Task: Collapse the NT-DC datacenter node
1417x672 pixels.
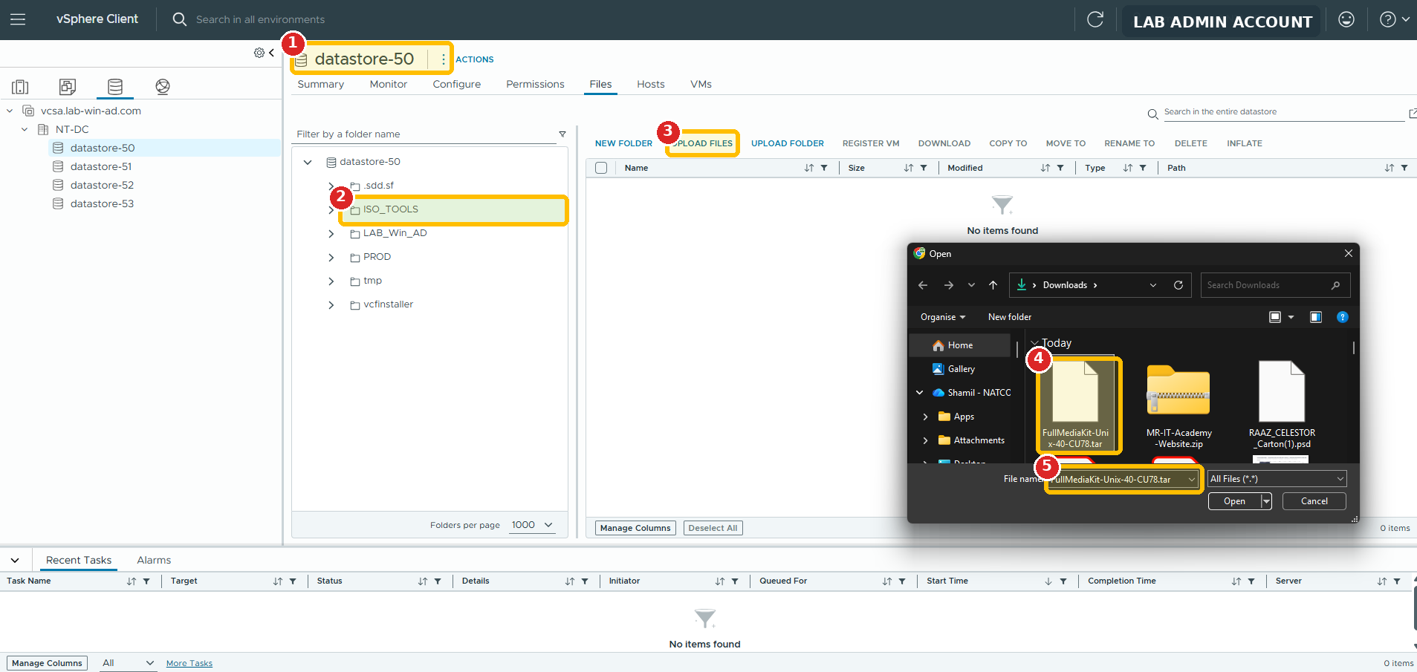Action: (25, 129)
